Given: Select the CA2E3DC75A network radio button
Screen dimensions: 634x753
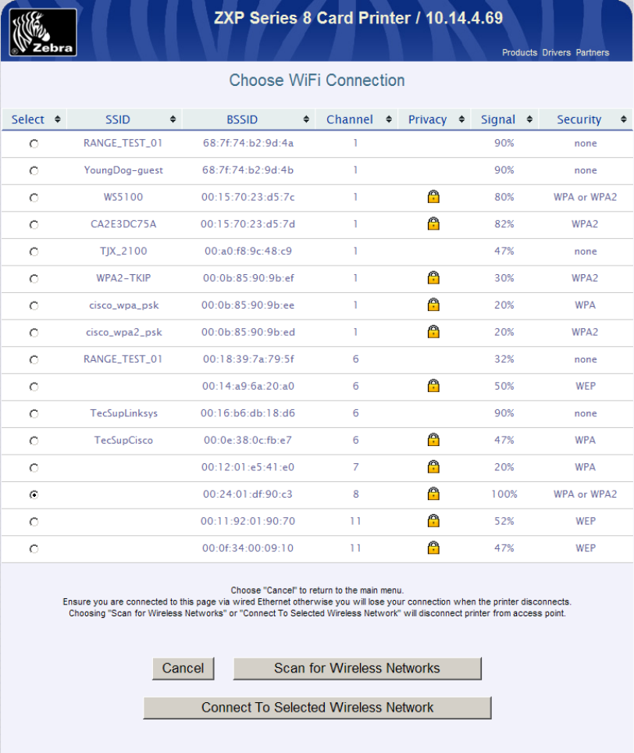Looking at the screenshot, I should pos(34,224).
